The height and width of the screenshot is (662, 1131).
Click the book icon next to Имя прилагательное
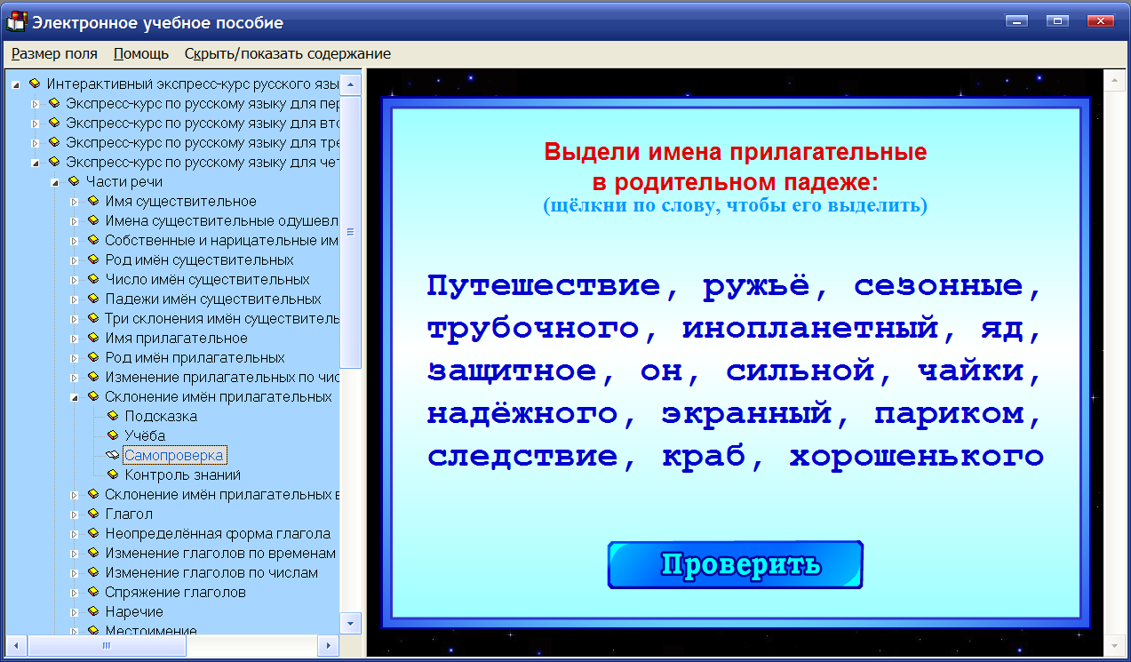click(x=94, y=338)
